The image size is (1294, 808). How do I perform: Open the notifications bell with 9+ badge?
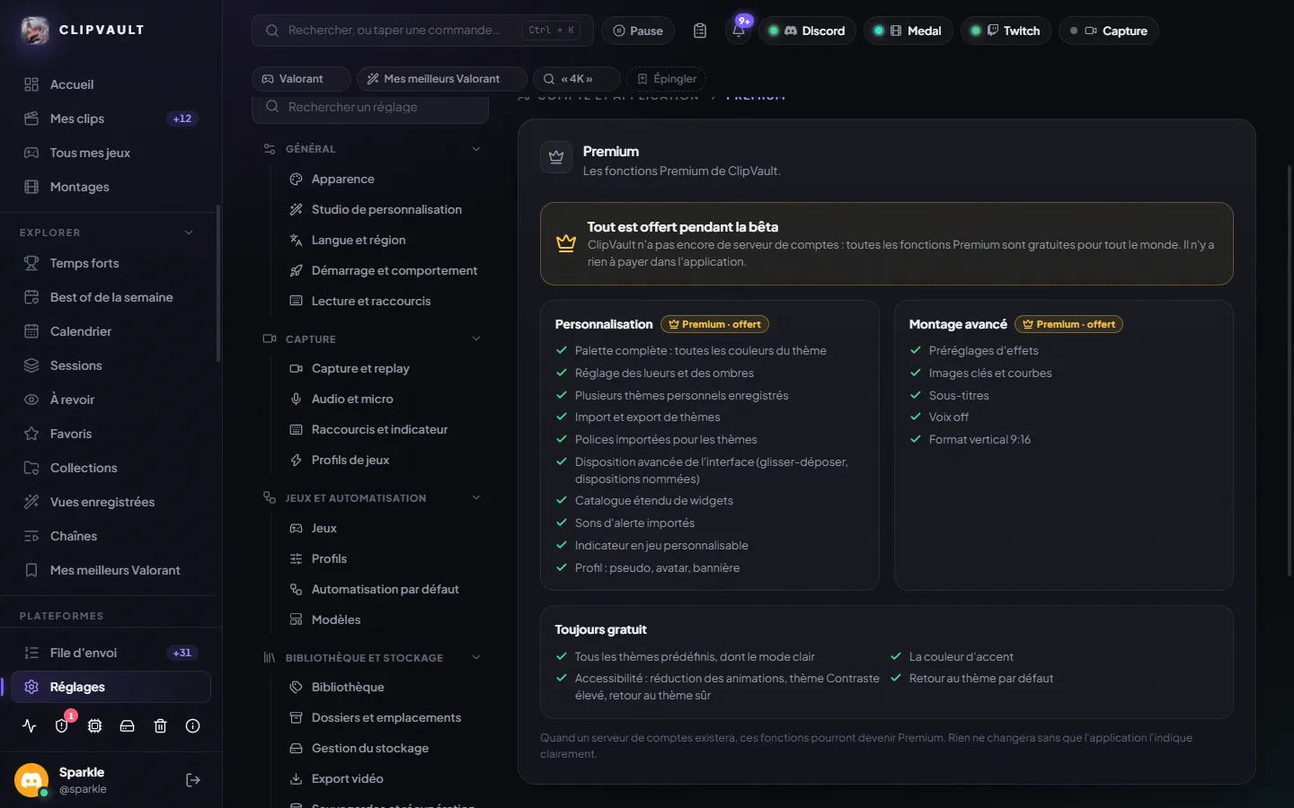739,31
